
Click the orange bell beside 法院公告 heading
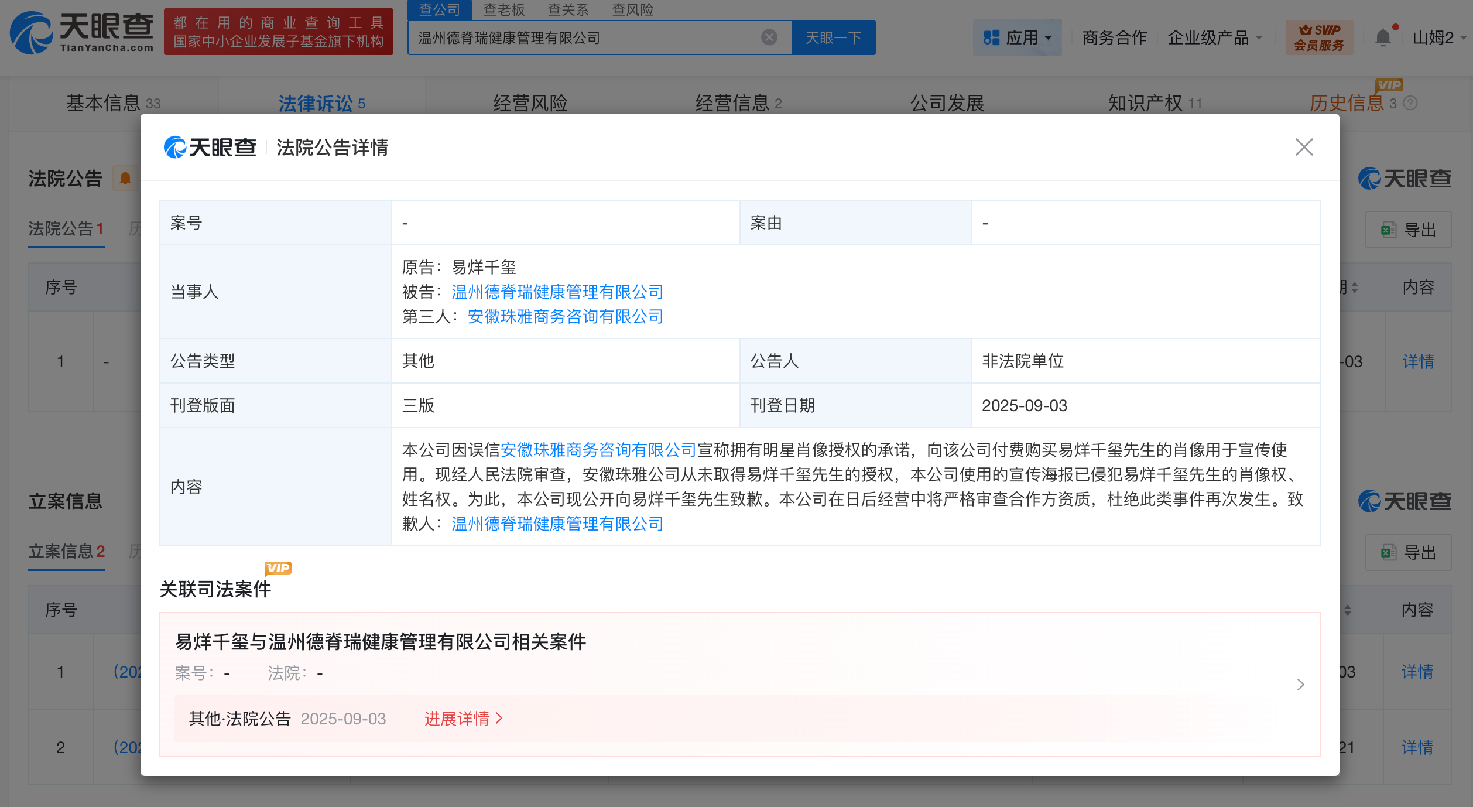click(125, 178)
